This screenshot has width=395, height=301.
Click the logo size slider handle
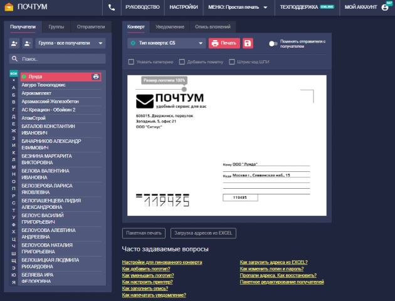tap(184, 89)
